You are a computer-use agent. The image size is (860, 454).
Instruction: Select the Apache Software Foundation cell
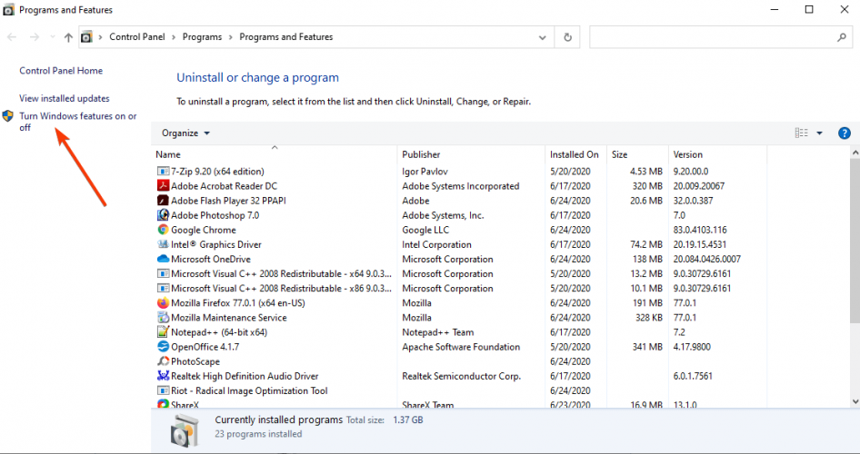click(461, 347)
